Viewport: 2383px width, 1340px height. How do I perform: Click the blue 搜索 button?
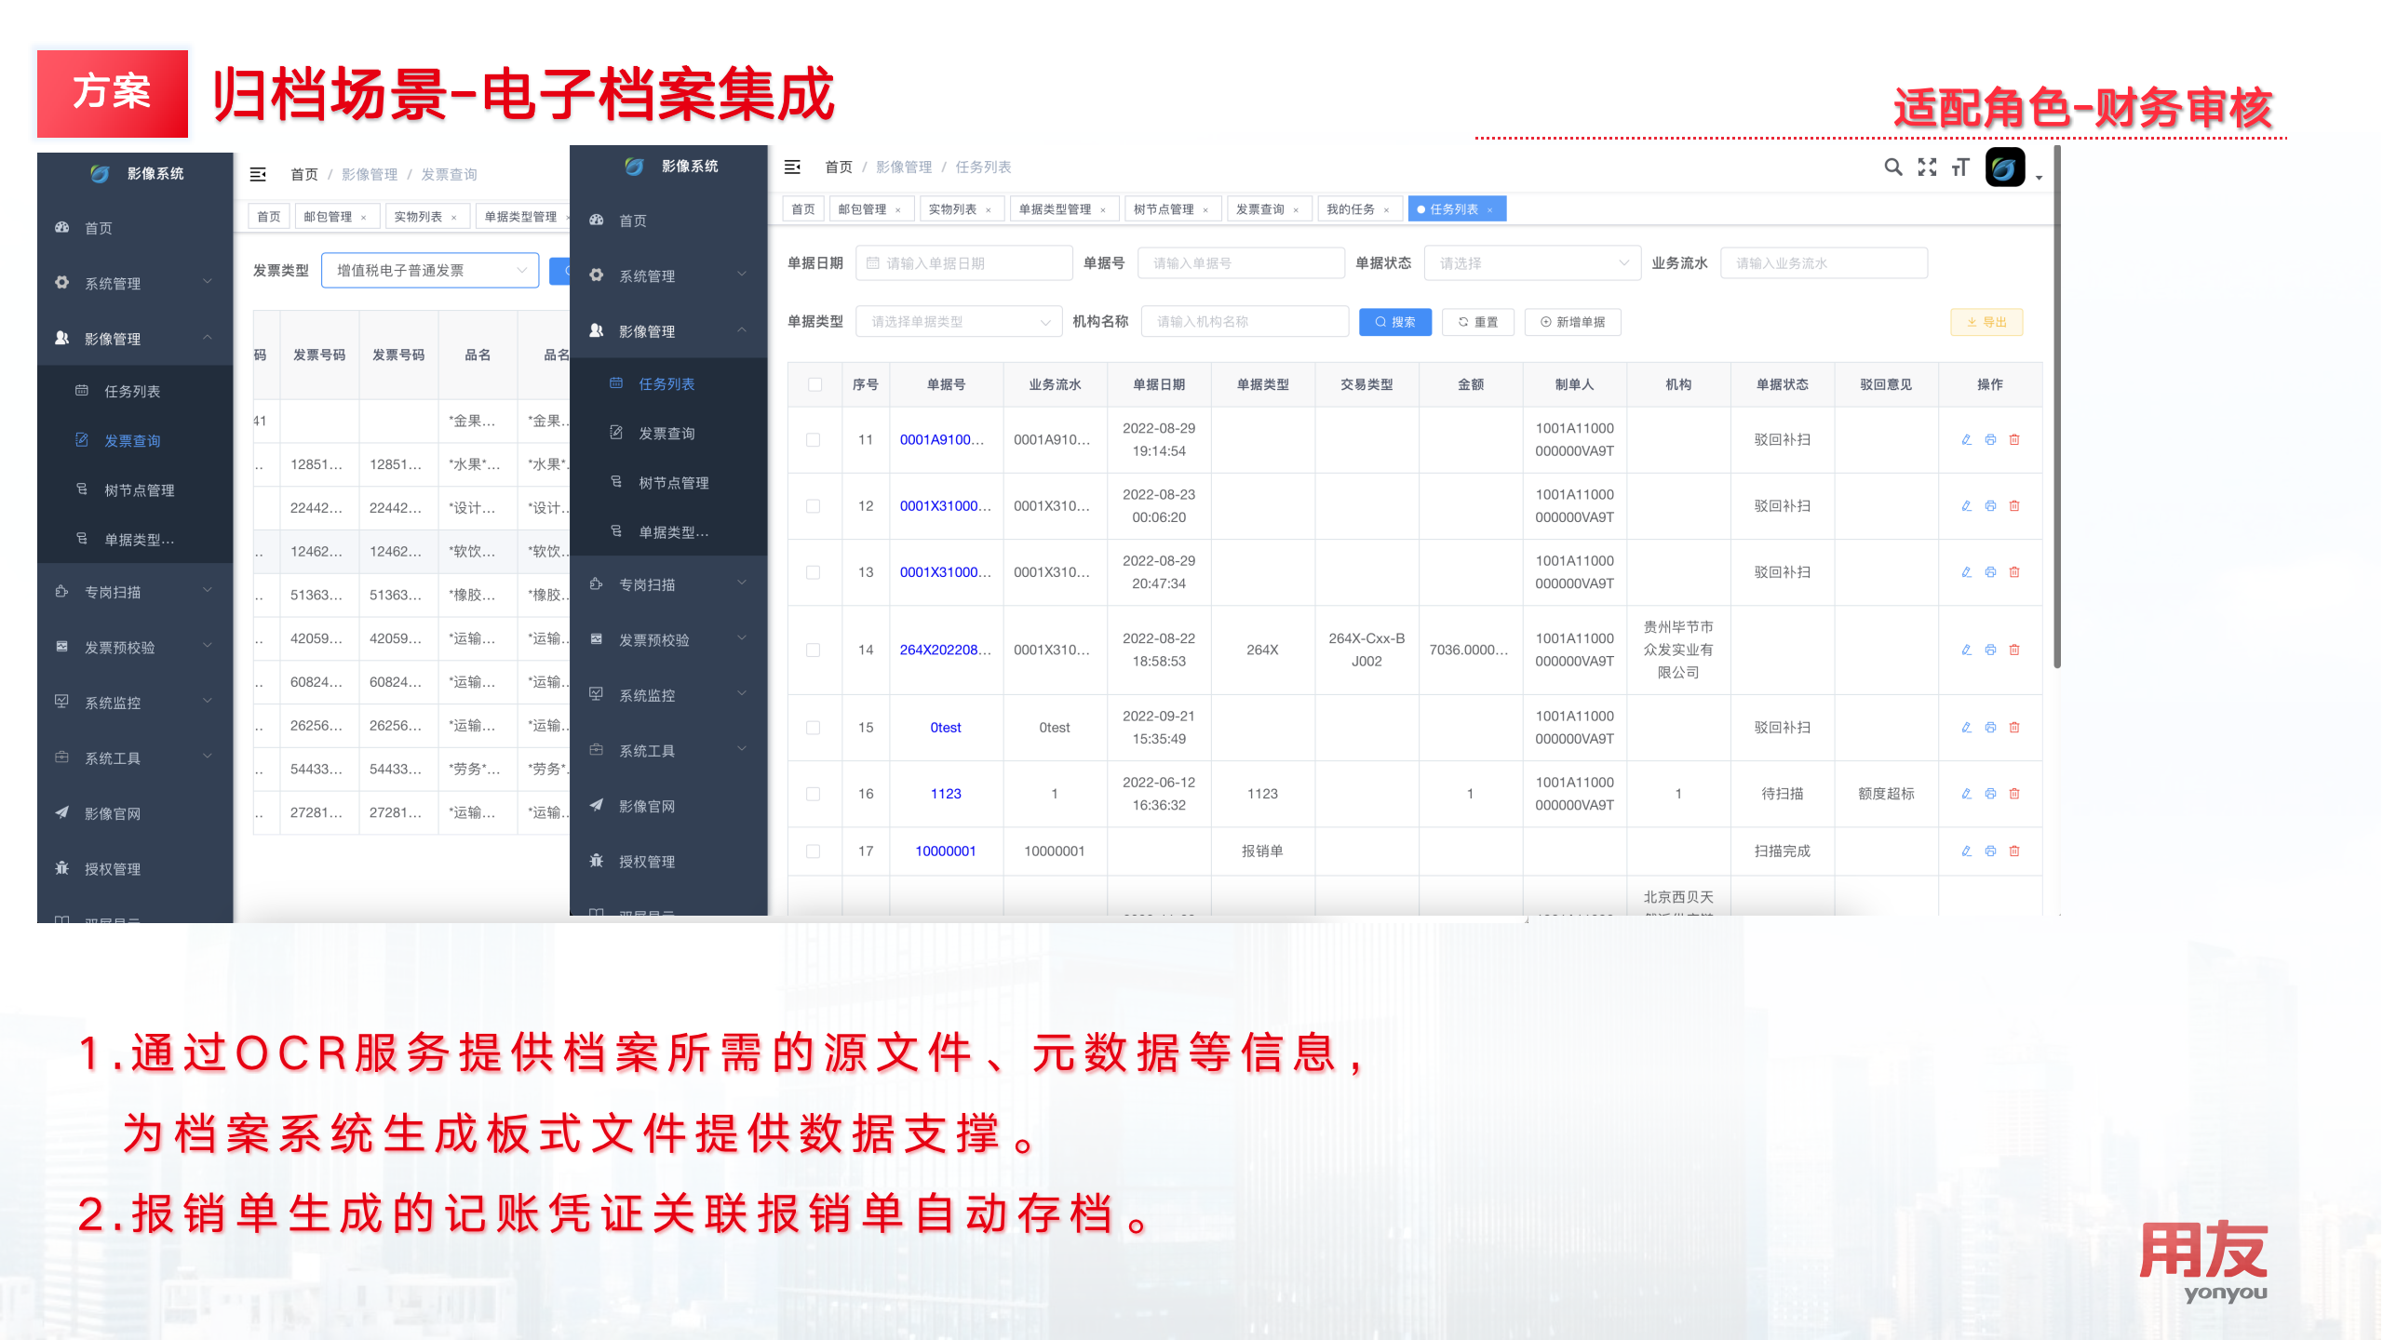point(1394,322)
